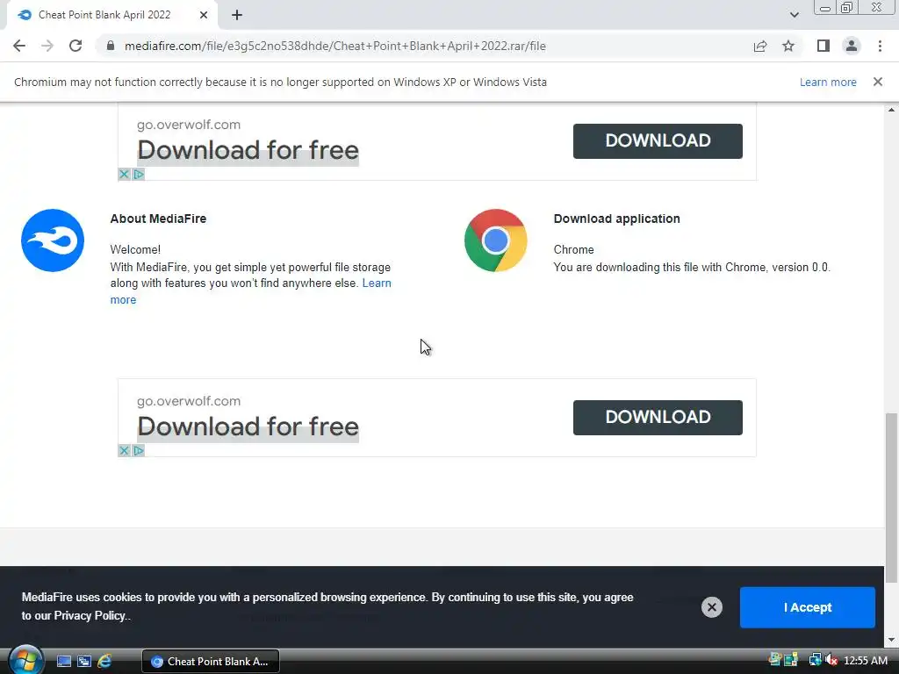Expand the tab search chevron
Viewport: 899px width, 674px height.
(794, 15)
